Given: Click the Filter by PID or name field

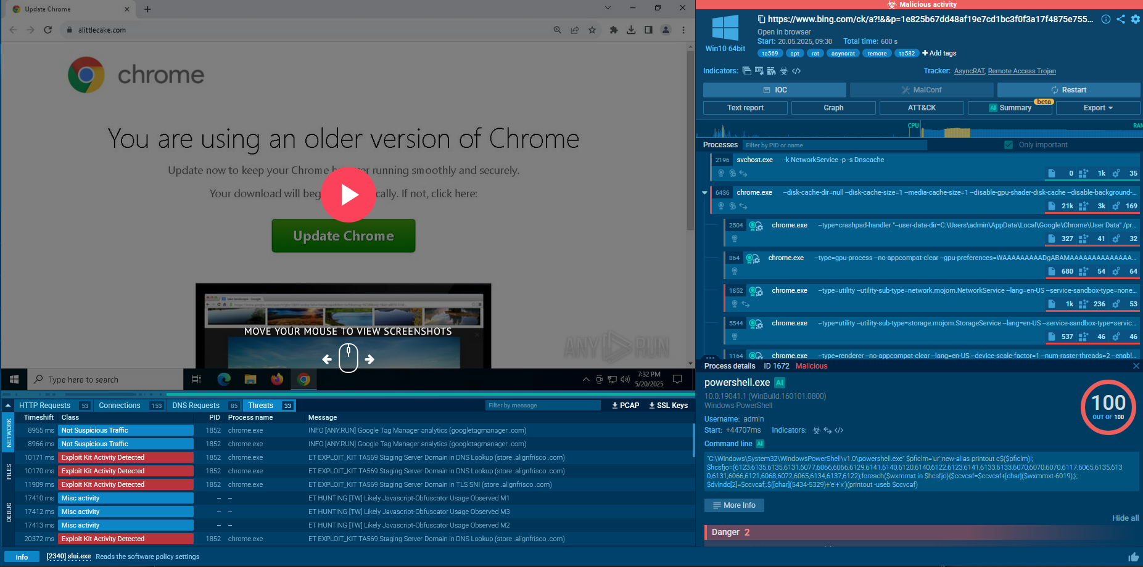Looking at the screenshot, I should 835,145.
